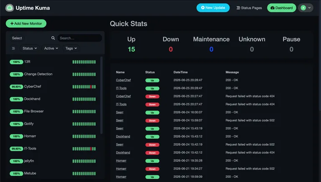This screenshot has width=321, height=182.
Task: Select the Dockhand monitor in sidebar
Action: pyautogui.click(x=53, y=99)
